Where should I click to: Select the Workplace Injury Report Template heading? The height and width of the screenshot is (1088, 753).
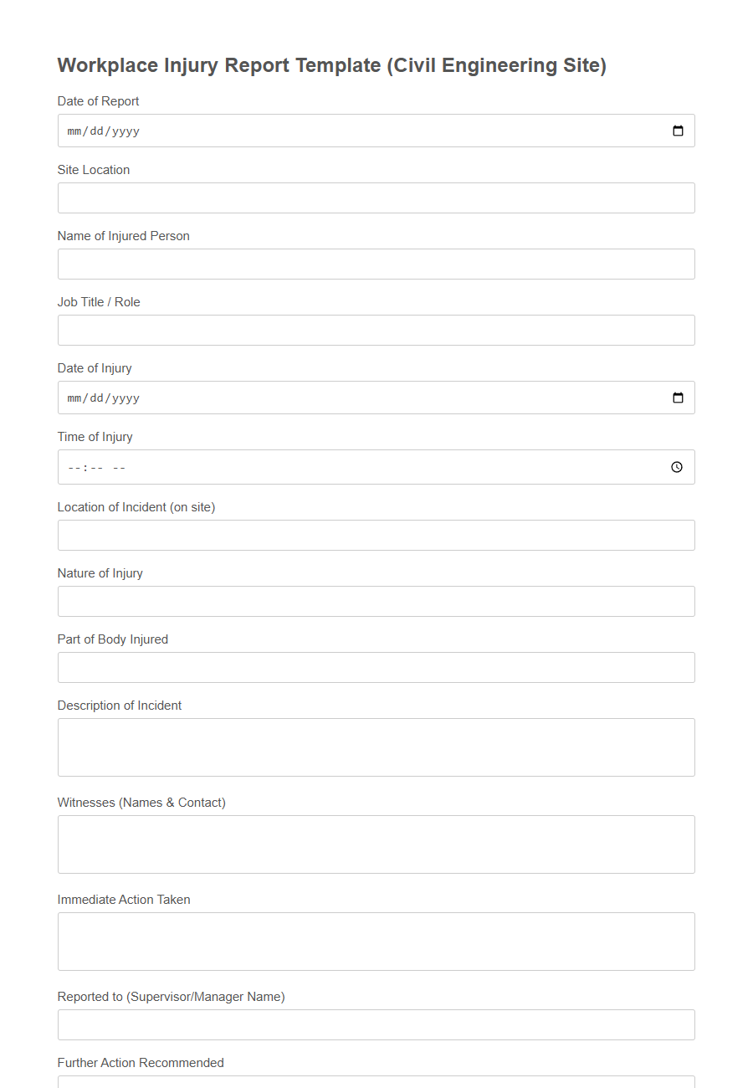(x=331, y=65)
